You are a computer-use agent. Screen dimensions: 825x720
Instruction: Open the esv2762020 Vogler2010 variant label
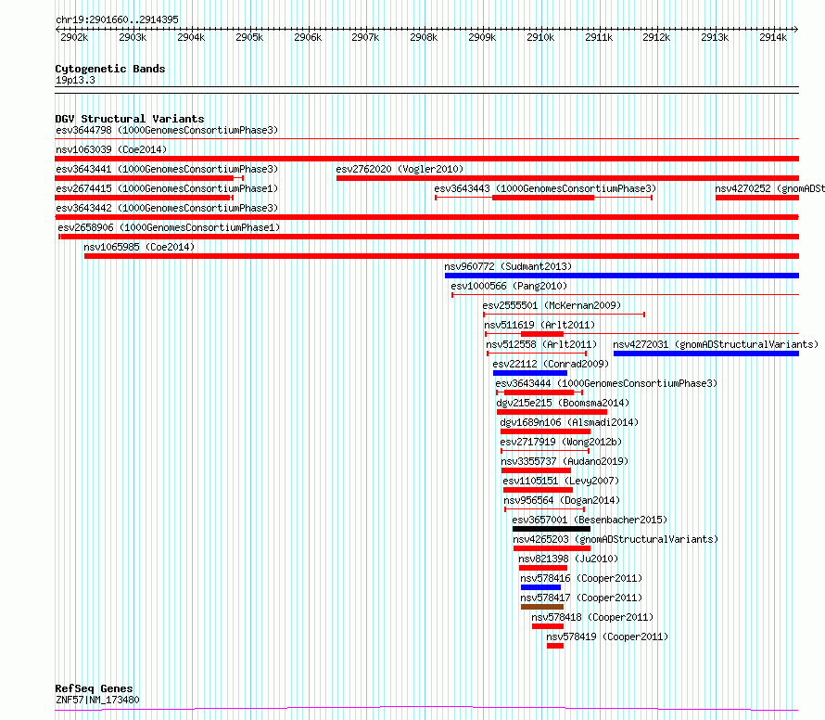point(400,169)
